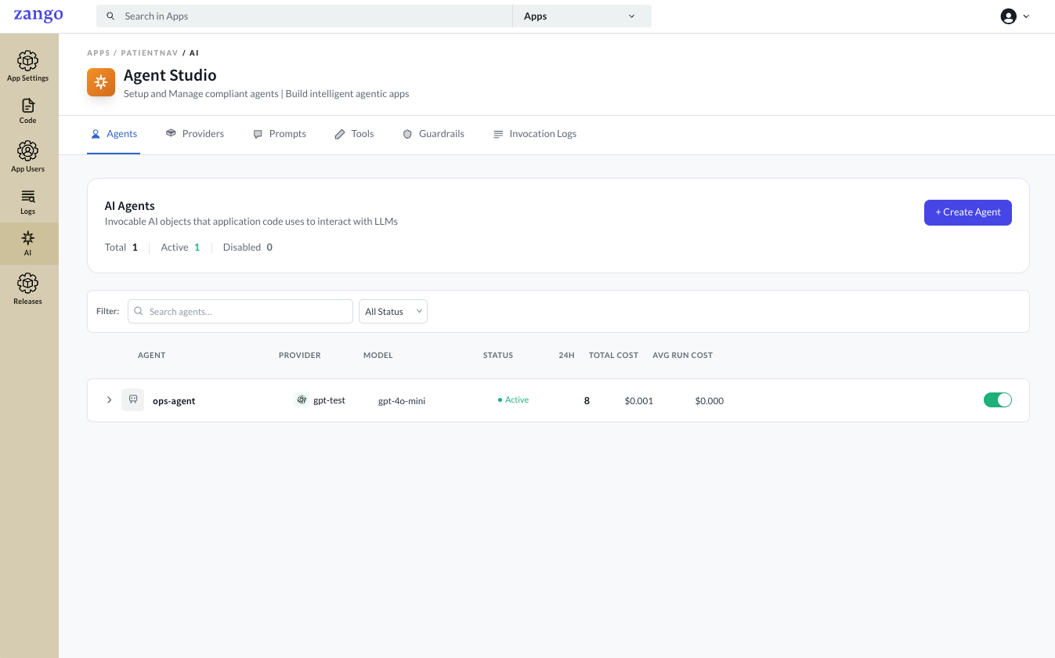Click the ops-agent robot icon

click(133, 399)
